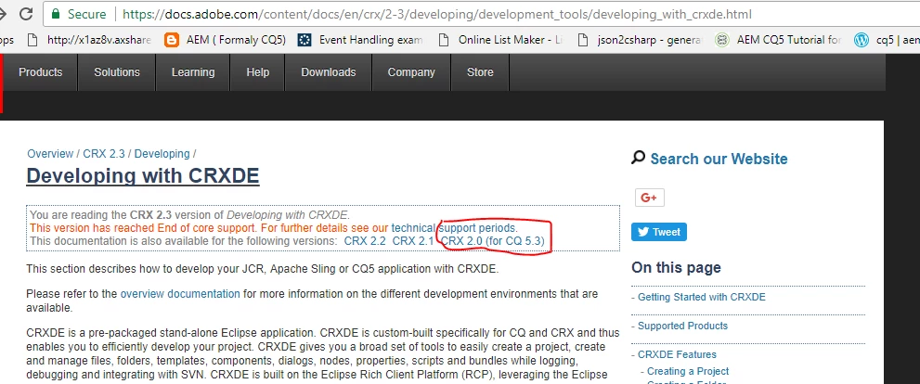
Task: Open the Downloads menu
Action: (x=329, y=72)
